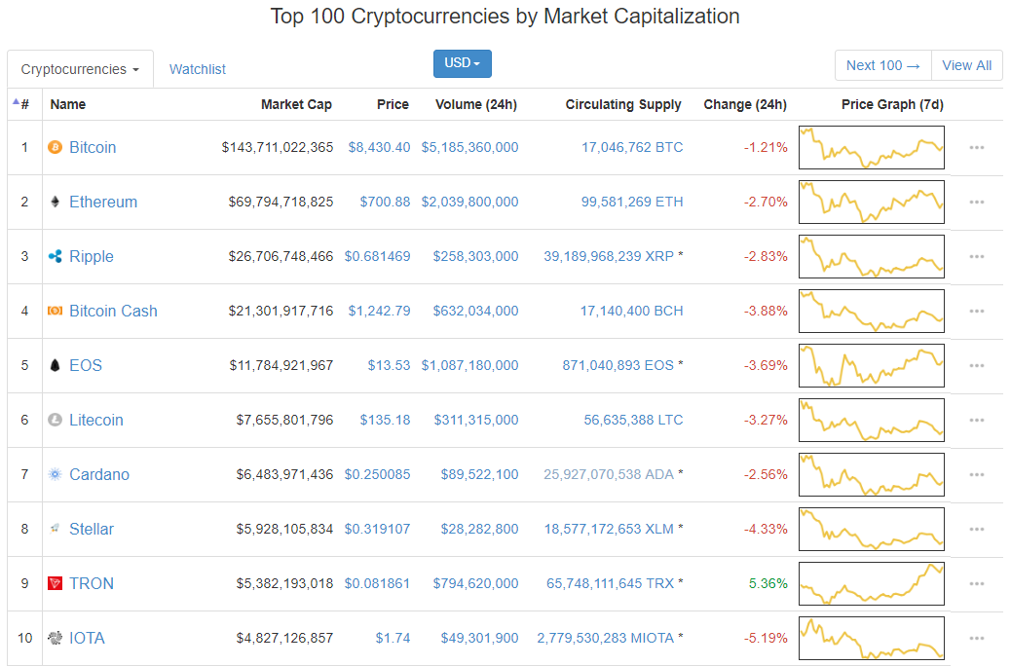1011x666 pixels.
Task: Sort by Circulating Supply column header
Action: 622,104
